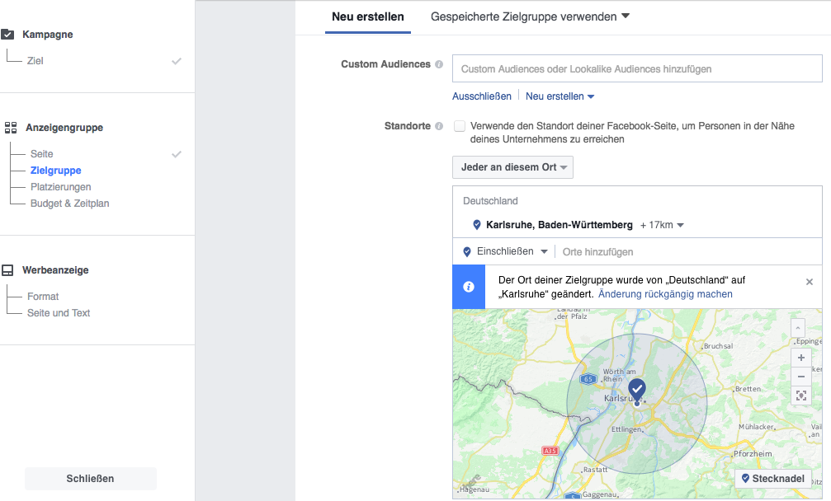Click the Standorte info icon
Screen dimensions: 831x501
pos(439,126)
